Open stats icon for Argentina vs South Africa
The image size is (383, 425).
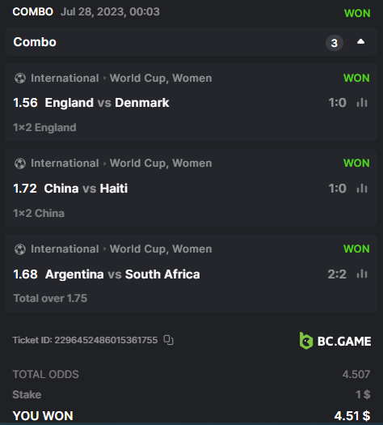coord(362,274)
